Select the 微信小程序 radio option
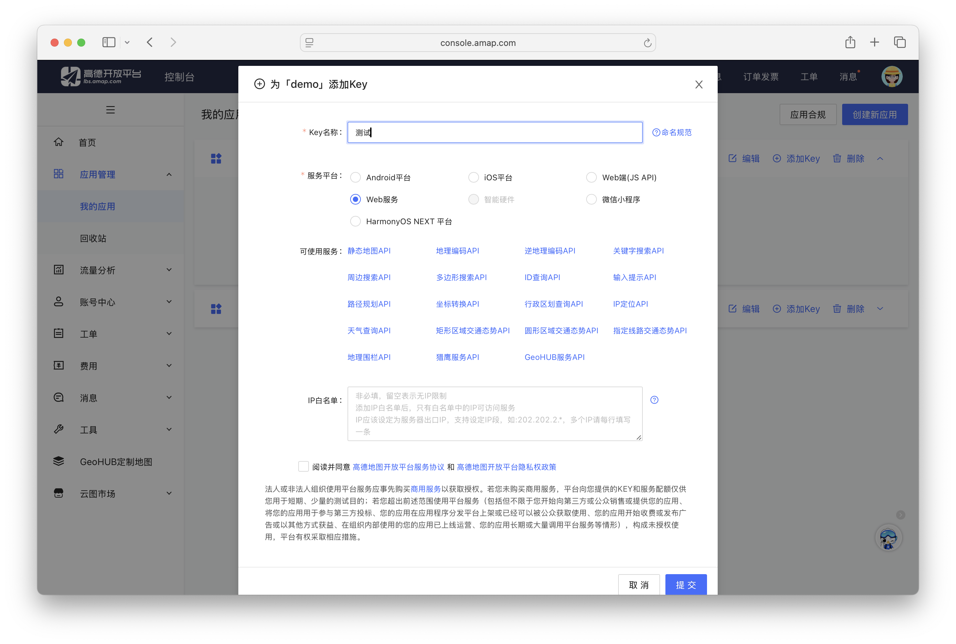Viewport: 956px width, 644px height. [591, 200]
